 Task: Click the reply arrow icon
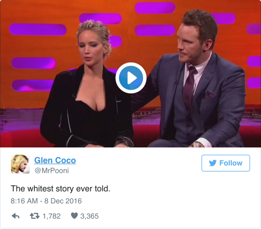tap(16, 216)
